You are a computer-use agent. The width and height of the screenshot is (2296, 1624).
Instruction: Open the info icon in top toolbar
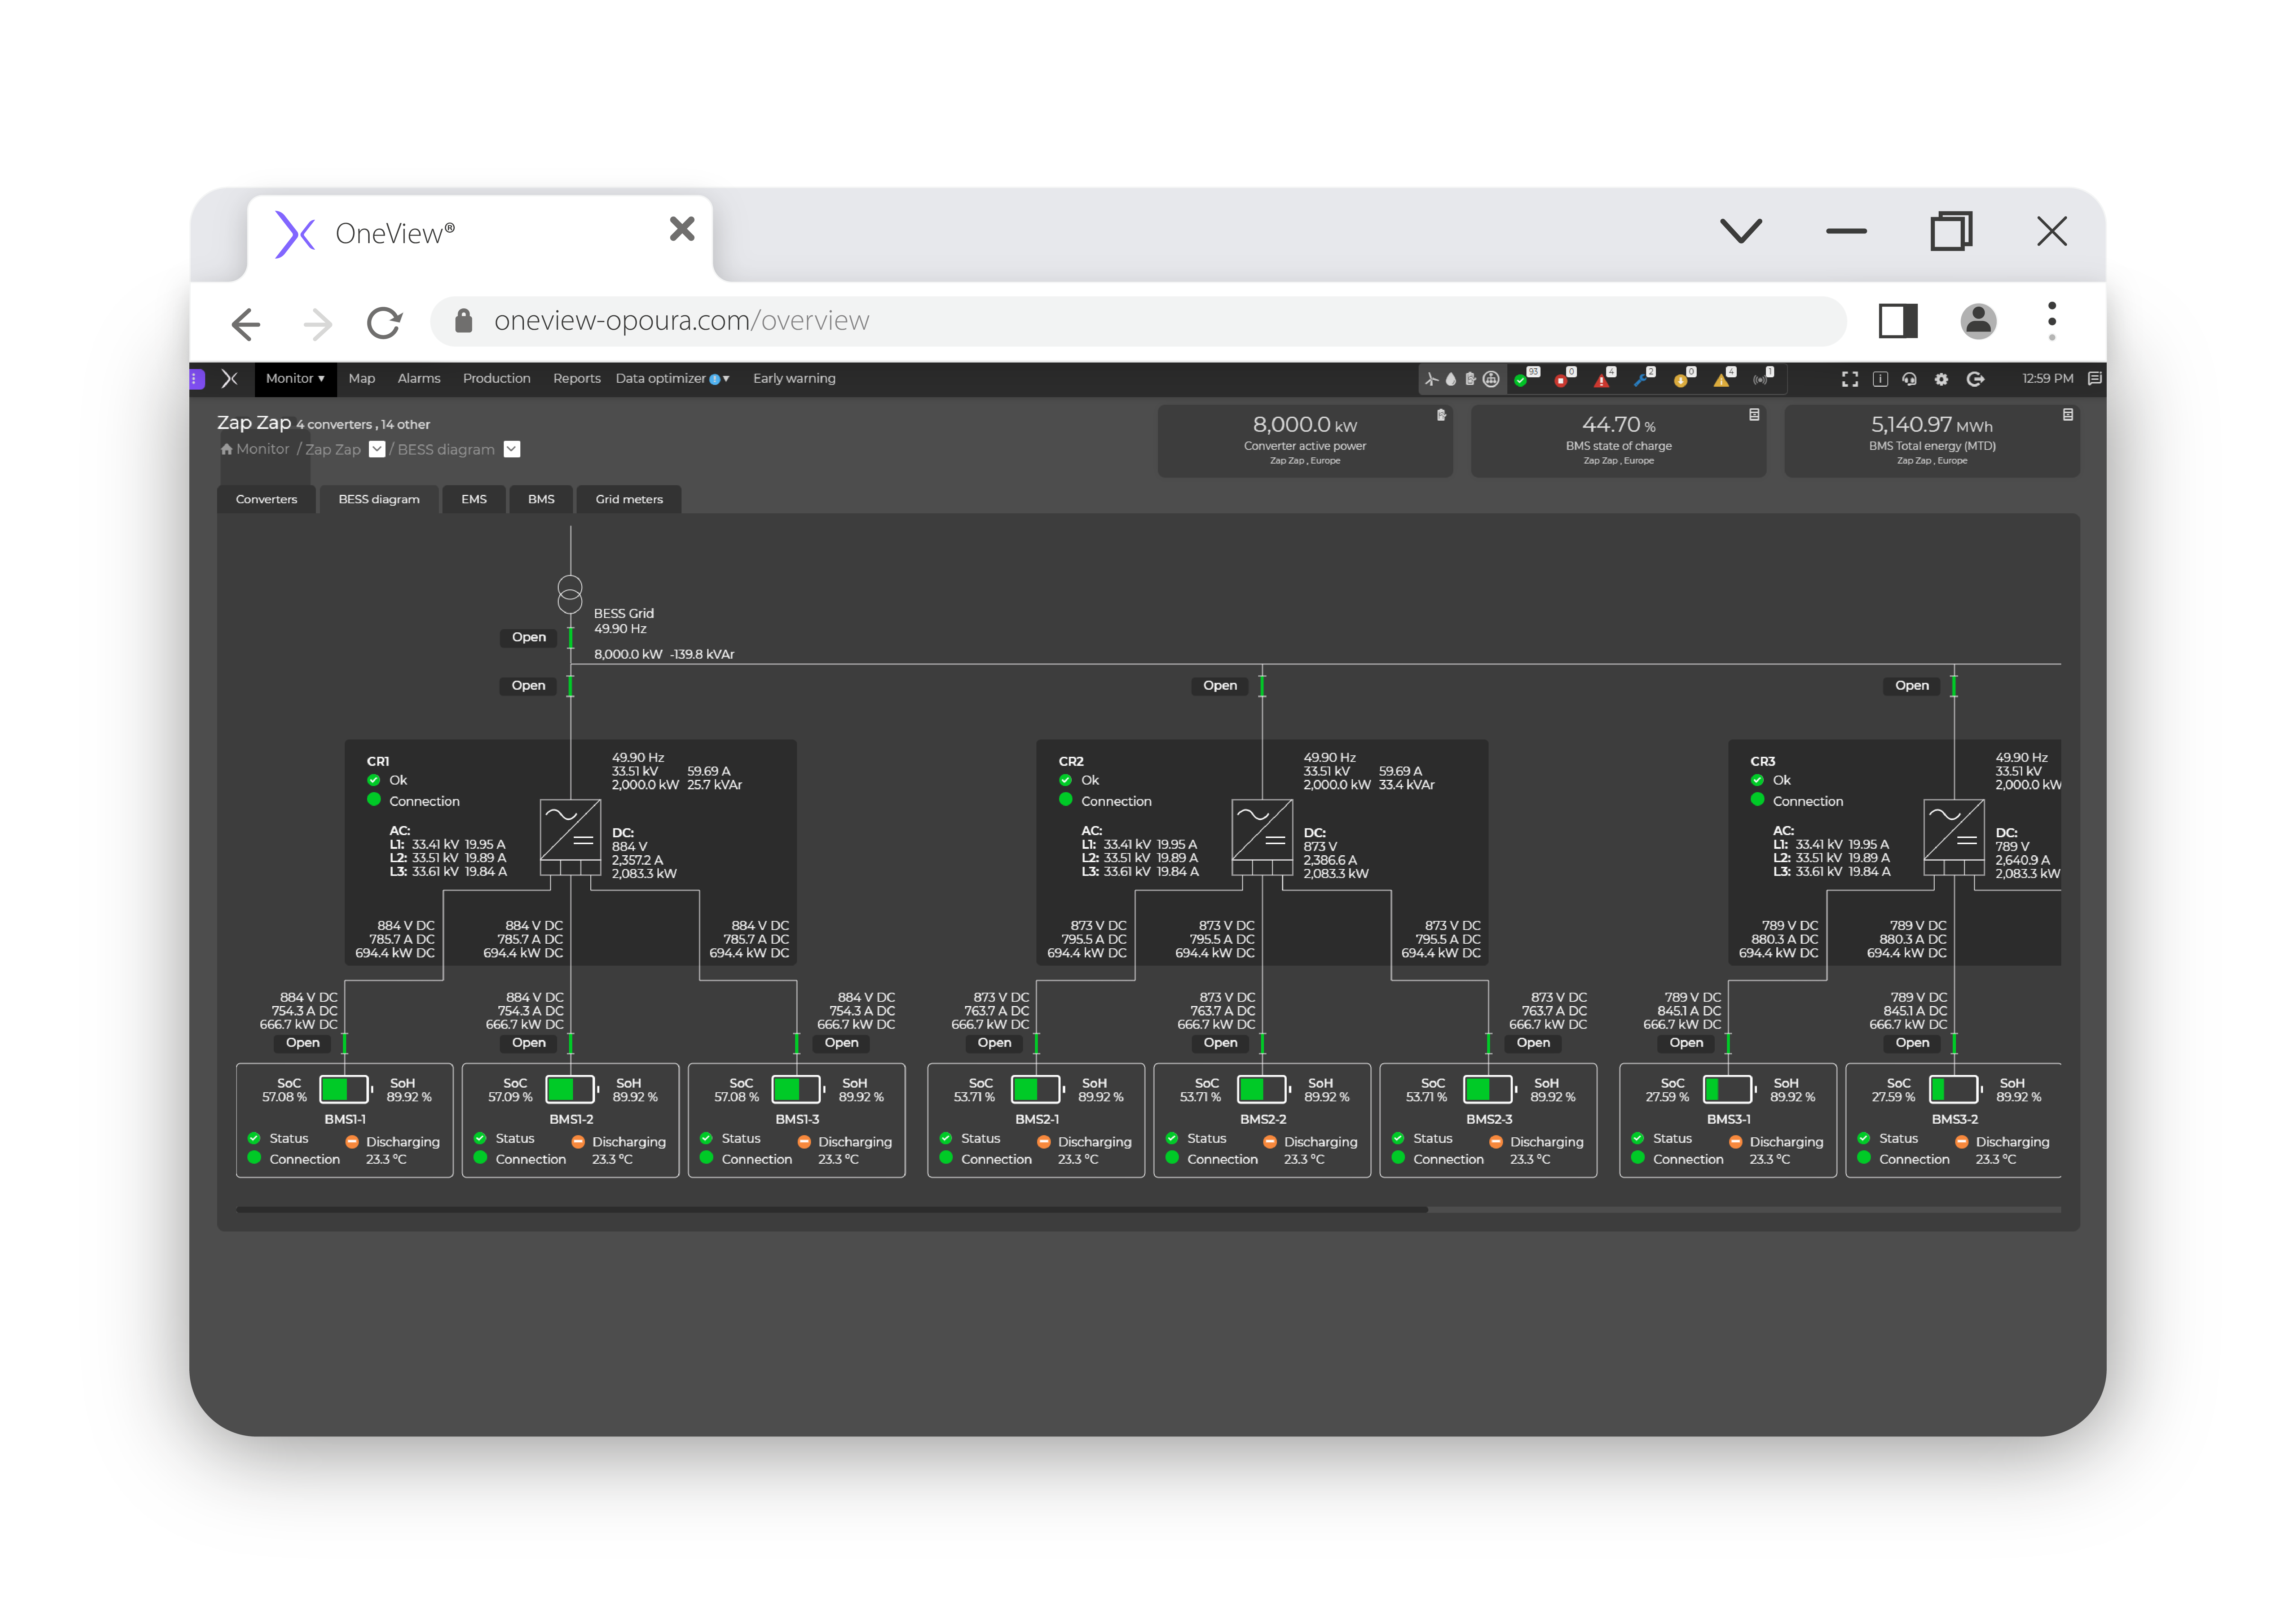point(1880,379)
